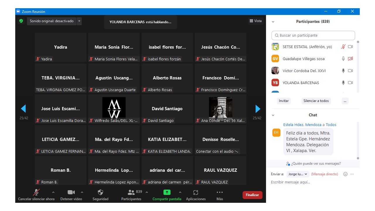Click Estela Hdez. Mendoza a Todos sender label
The width and height of the screenshot is (375, 211).
click(x=310, y=125)
